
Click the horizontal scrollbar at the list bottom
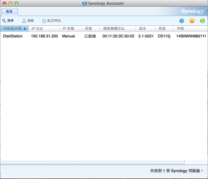(92, 162)
